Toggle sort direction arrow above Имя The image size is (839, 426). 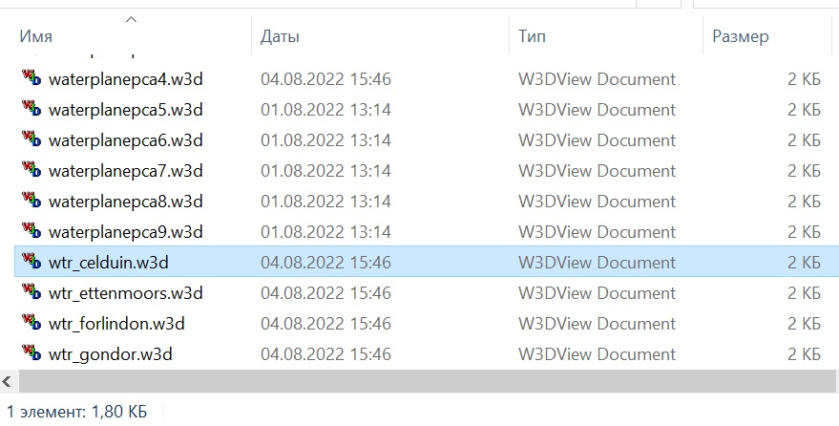pyautogui.click(x=131, y=20)
